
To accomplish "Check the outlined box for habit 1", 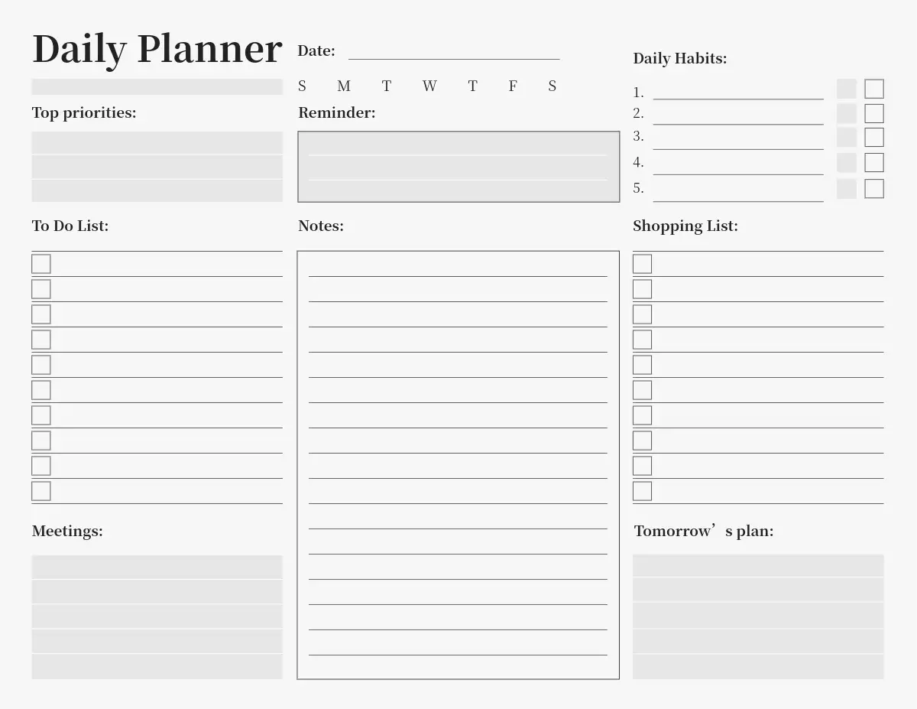I will 874,89.
